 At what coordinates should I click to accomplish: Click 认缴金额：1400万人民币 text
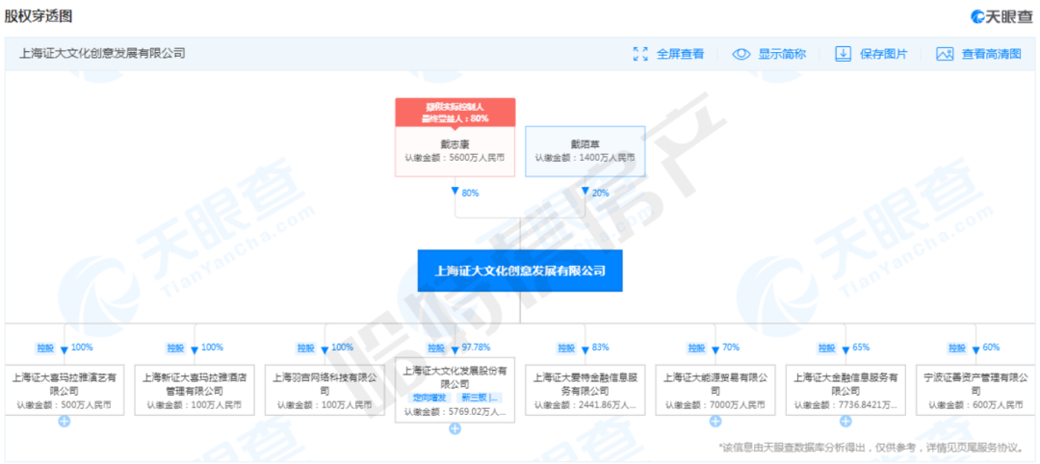(585, 159)
